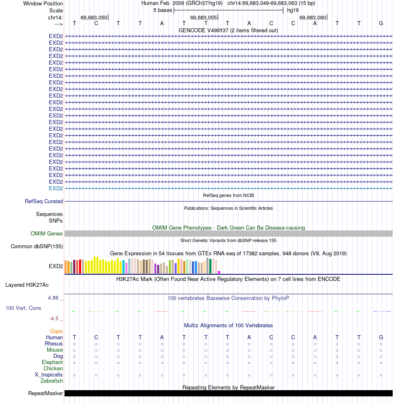The width and height of the screenshot is (393, 403).
Task: Open the "OMIM Gene Phenotypes" track title
Action: (228, 228)
